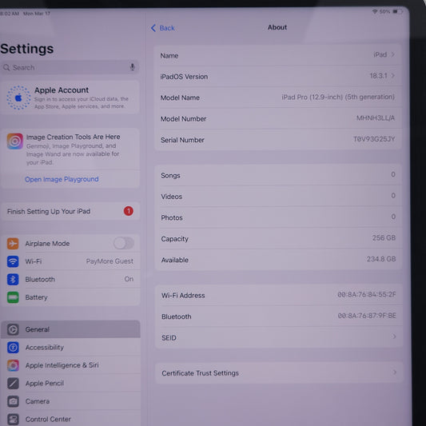Tap the About page title
Image resolution: width=426 pixels, height=426 pixels.
tap(277, 27)
